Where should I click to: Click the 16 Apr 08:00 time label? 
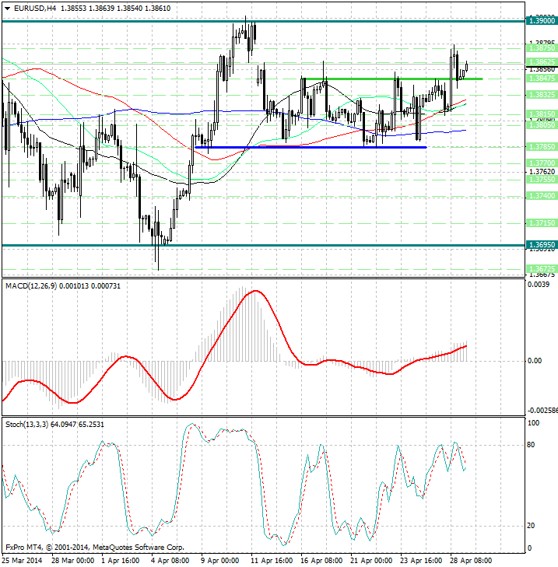(x=321, y=561)
